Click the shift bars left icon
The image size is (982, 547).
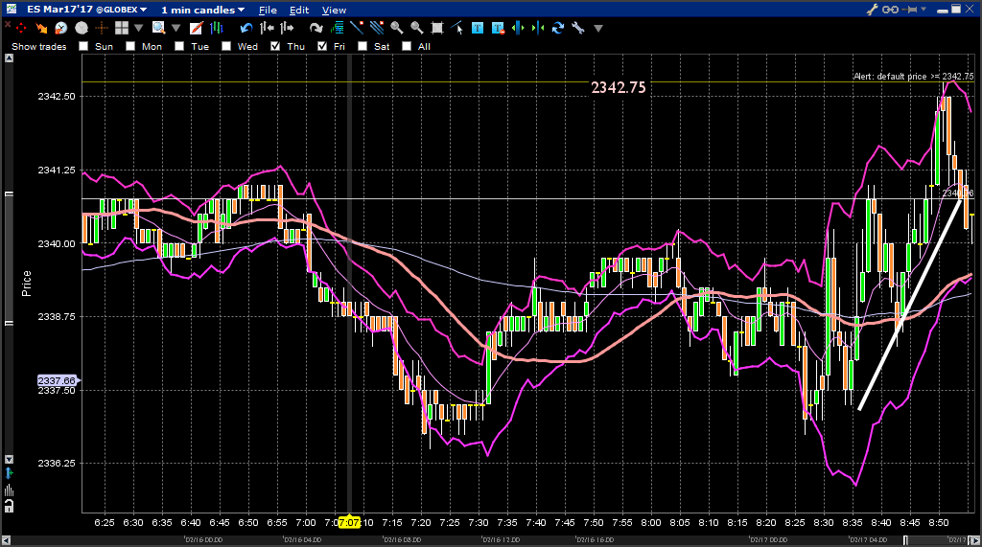point(267,28)
